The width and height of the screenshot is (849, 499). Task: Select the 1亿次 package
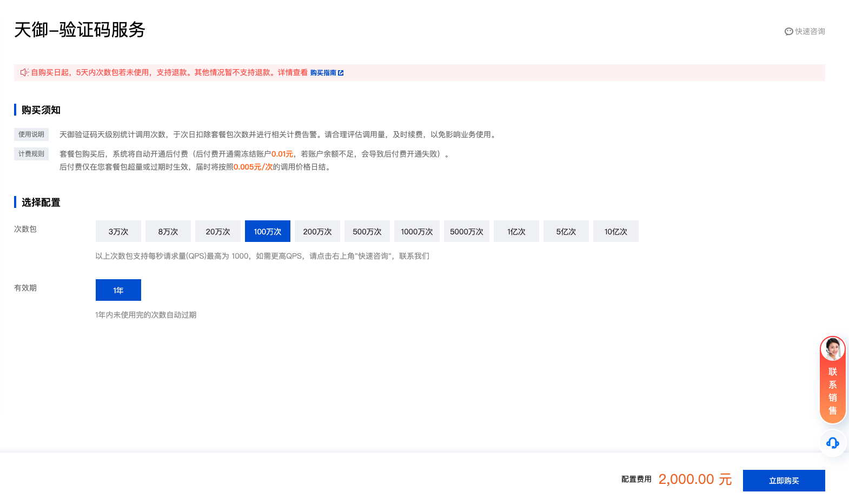coord(516,231)
